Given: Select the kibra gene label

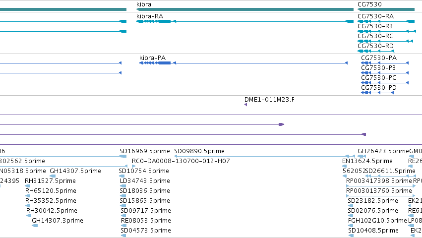Looking at the screenshot, I should (x=144, y=4).
